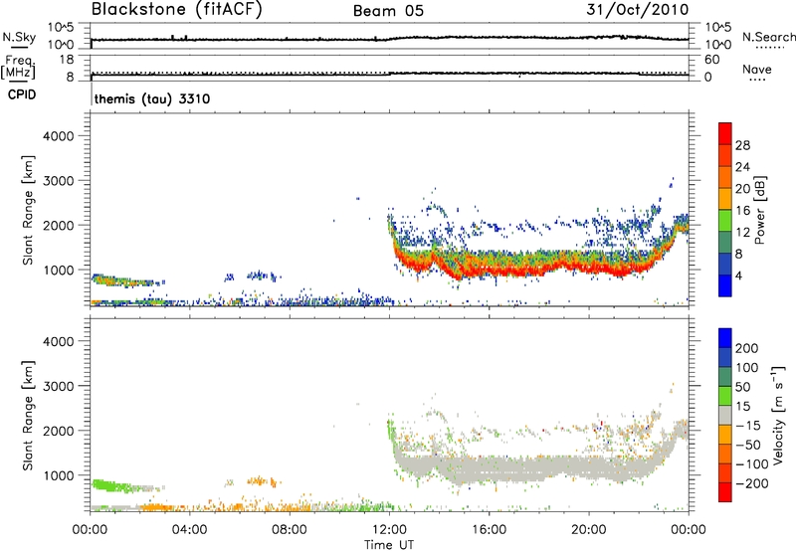Image resolution: width=796 pixels, height=551 pixels.
Task: Click the 'Beam 05' label
Action: (x=388, y=11)
